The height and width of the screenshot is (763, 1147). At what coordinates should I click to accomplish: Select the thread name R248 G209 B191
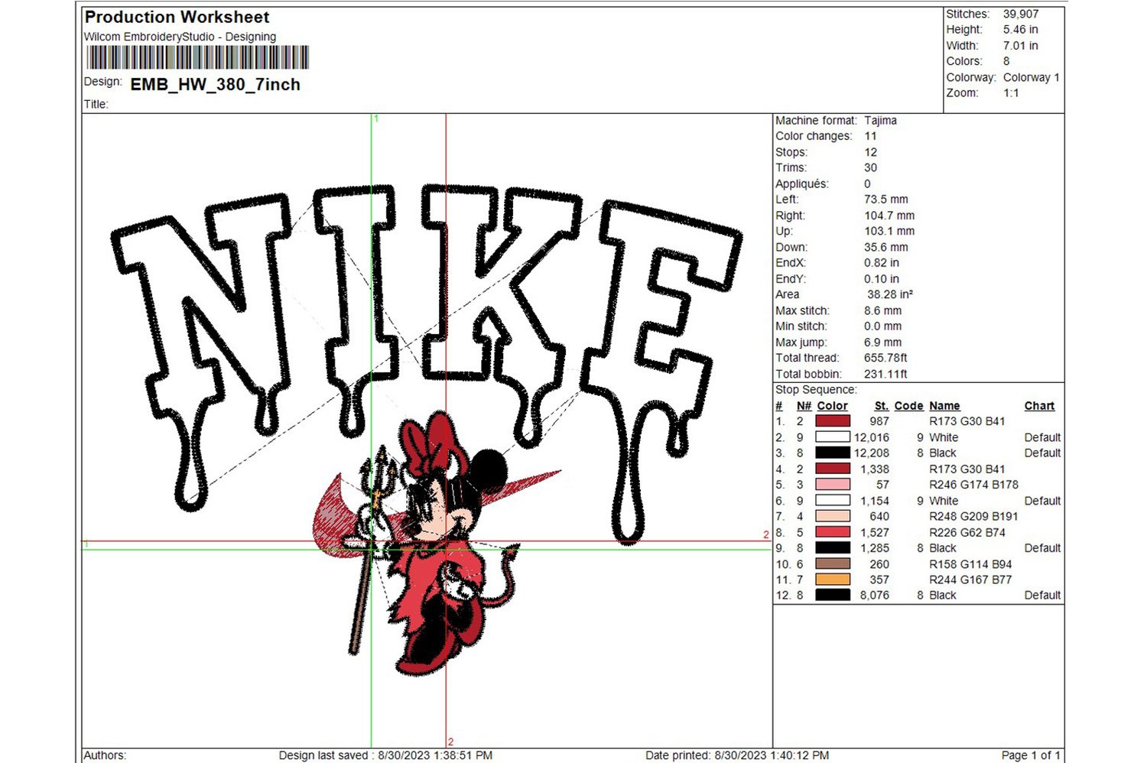(973, 516)
